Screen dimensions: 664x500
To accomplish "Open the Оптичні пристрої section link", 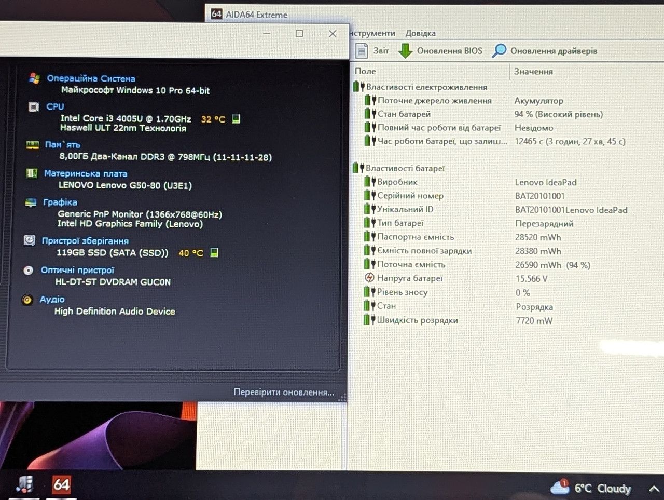I will [x=77, y=270].
